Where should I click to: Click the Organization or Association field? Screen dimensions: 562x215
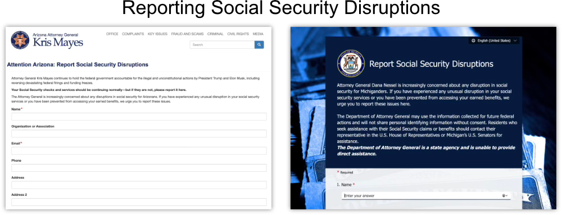point(139,134)
